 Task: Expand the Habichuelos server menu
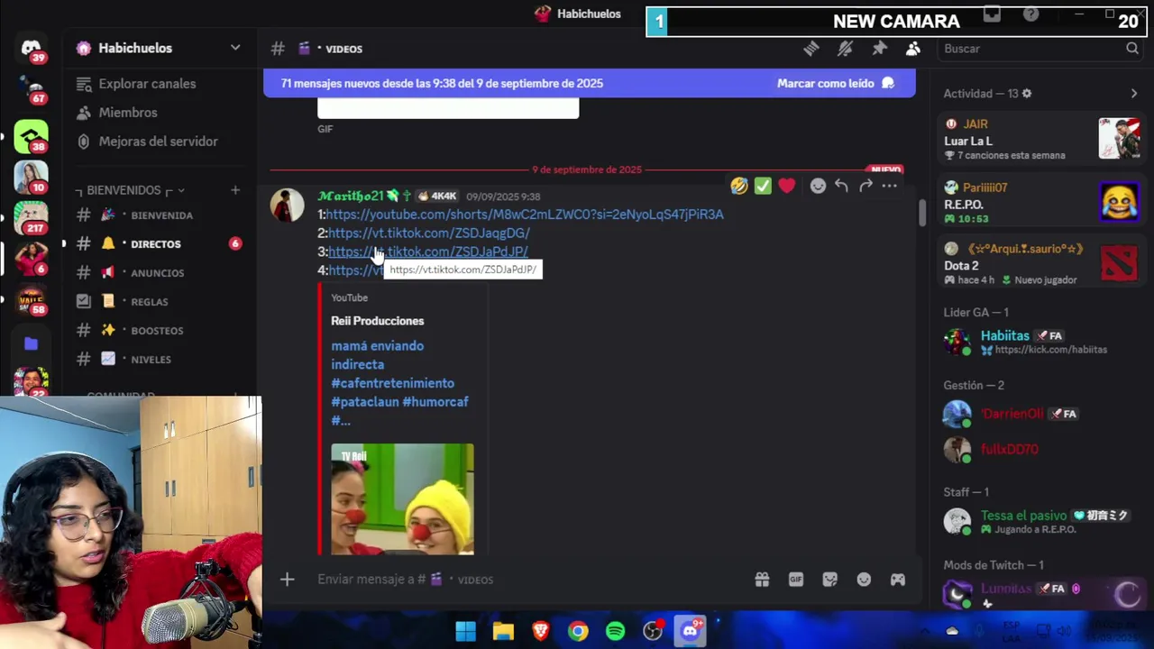235,48
